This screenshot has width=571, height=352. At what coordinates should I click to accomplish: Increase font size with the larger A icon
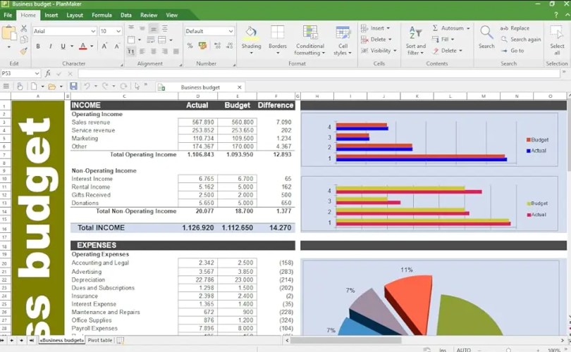click(104, 46)
